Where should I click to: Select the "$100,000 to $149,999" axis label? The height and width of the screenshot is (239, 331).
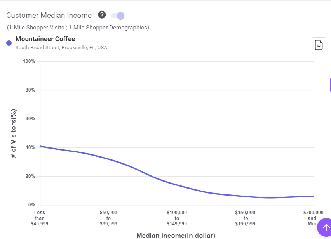click(177, 218)
